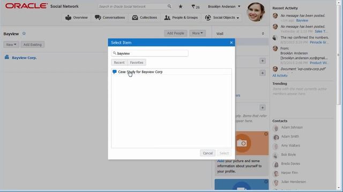Click Add link in profile prompt
Image resolution: width=343 pixels, height=192 pixels.
coord(220,161)
